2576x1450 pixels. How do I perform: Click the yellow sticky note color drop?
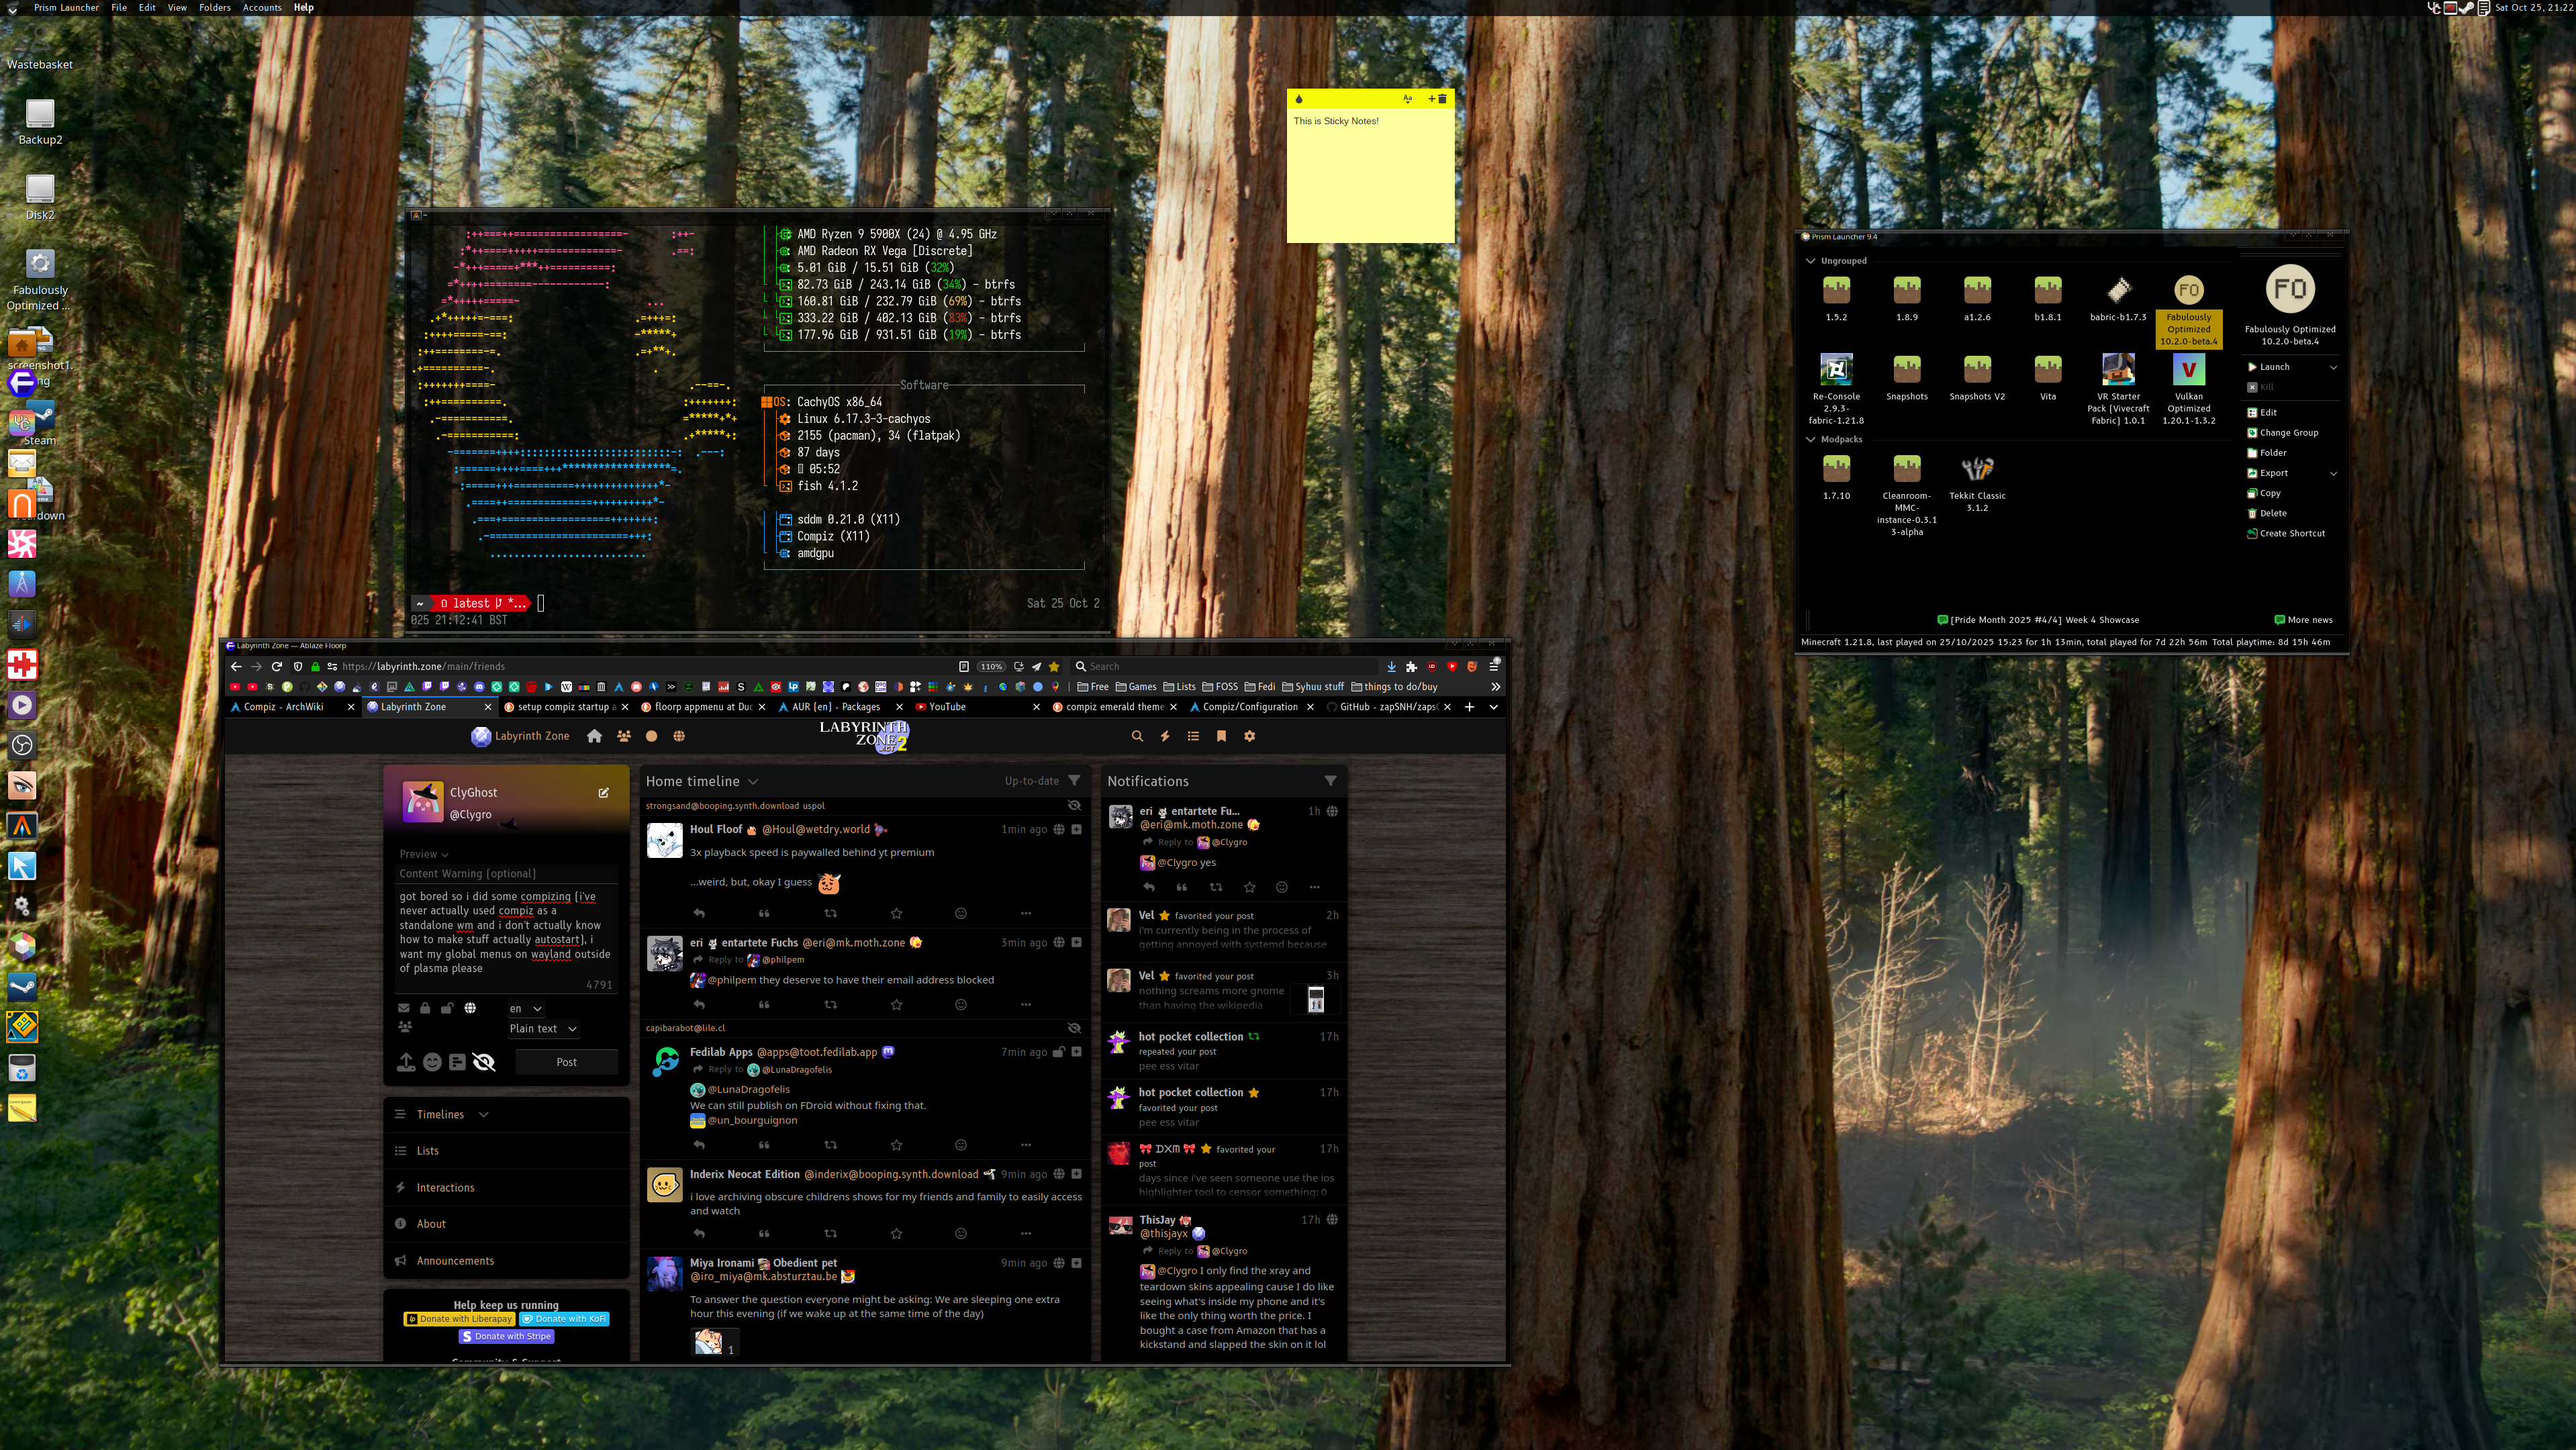1299,99
